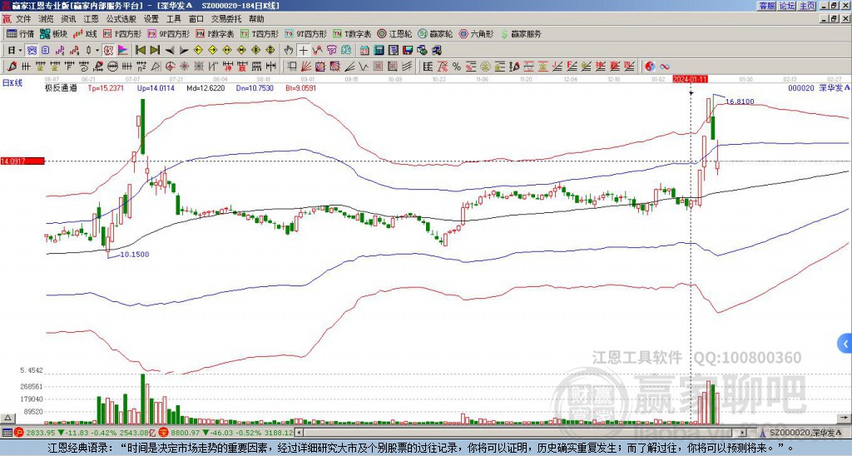This screenshot has width=852, height=456.
Task: Open the P数字表 tool
Action: 215,33
